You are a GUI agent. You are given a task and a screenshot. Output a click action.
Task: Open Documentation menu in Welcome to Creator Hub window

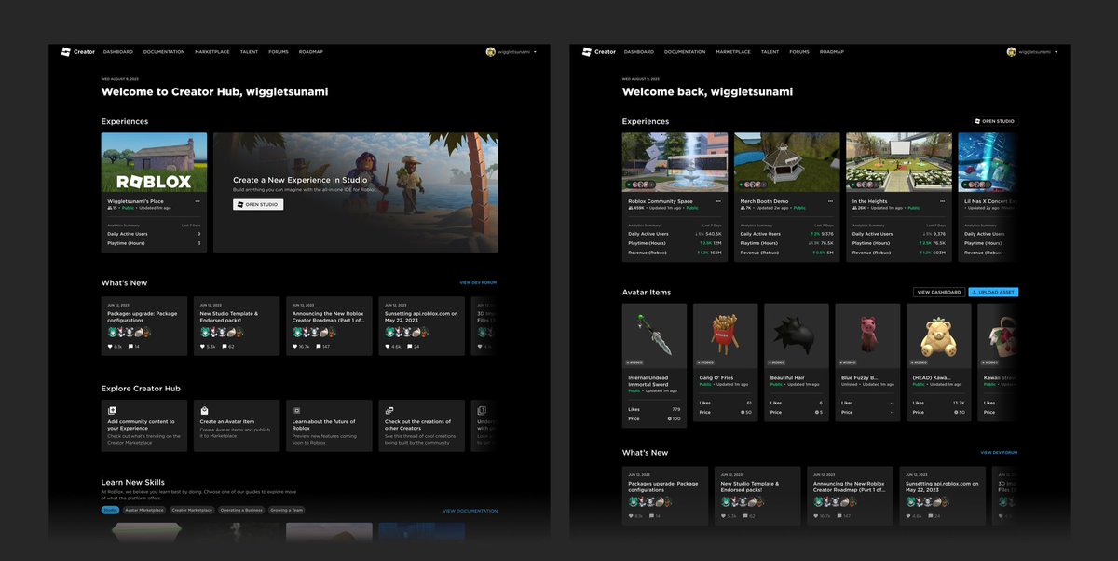tap(164, 52)
